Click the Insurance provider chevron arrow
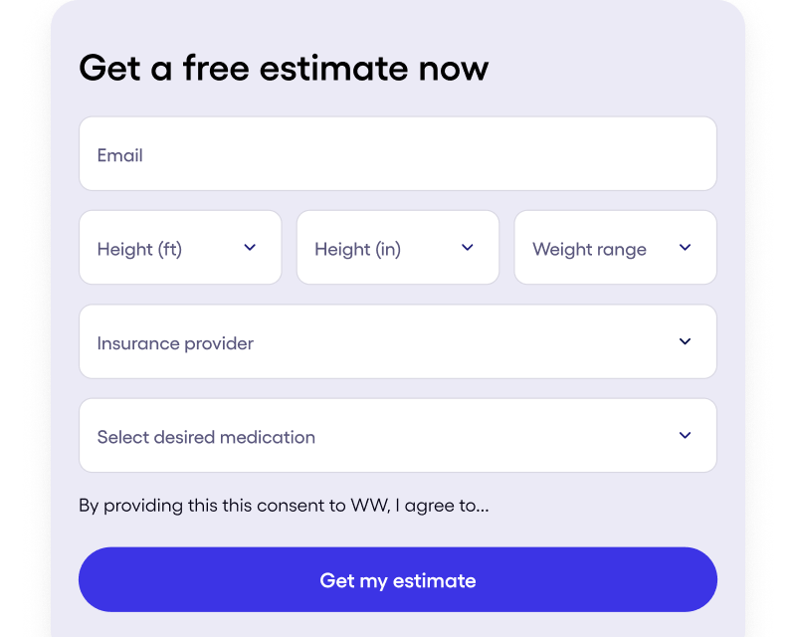The image size is (796, 637). pos(685,341)
